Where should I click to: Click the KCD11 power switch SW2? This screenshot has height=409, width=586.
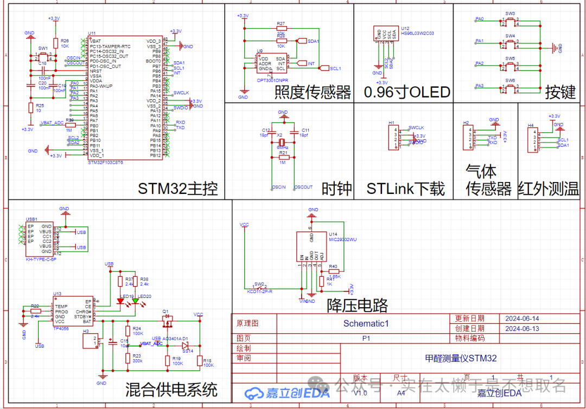click(x=260, y=287)
